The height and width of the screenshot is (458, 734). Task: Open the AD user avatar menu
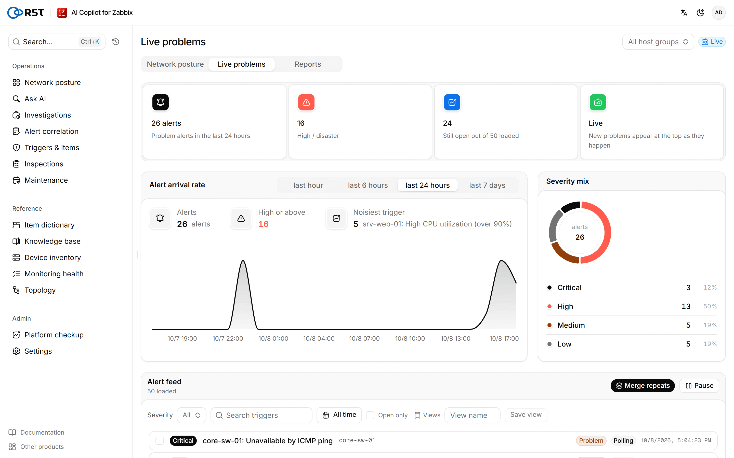pos(718,12)
